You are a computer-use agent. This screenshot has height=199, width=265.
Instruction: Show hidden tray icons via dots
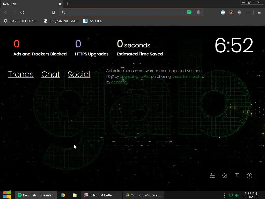click(224, 195)
